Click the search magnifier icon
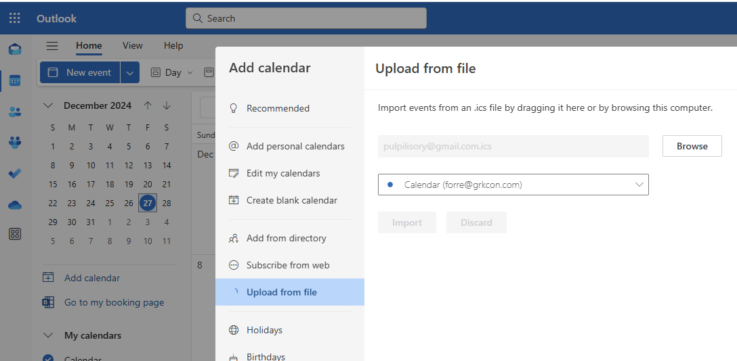Image resolution: width=737 pixels, height=361 pixels. 197,18
